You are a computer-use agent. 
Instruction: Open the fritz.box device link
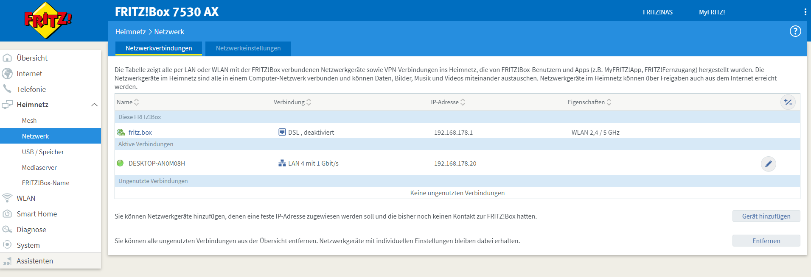point(140,132)
